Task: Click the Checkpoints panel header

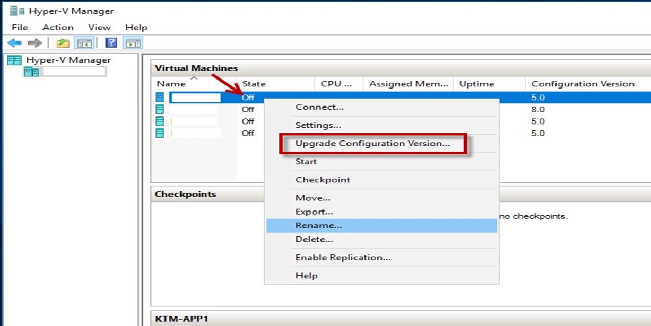Action: pos(401,194)
